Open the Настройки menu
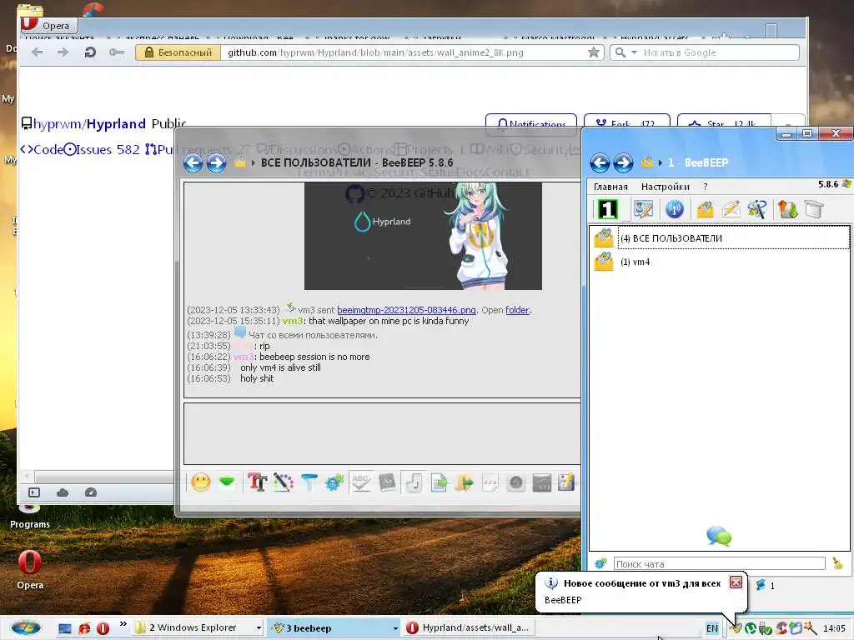 coord(665,187)
